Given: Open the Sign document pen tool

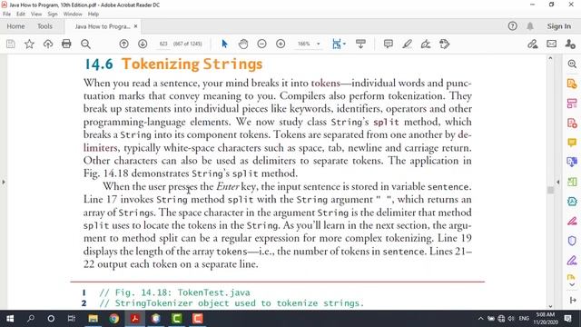Looking at the screenshot, I should 426,44.
